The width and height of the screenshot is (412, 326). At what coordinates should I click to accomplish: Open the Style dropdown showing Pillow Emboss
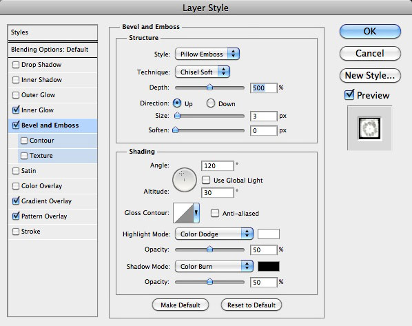pyautogui.click(x=207, y=54)
